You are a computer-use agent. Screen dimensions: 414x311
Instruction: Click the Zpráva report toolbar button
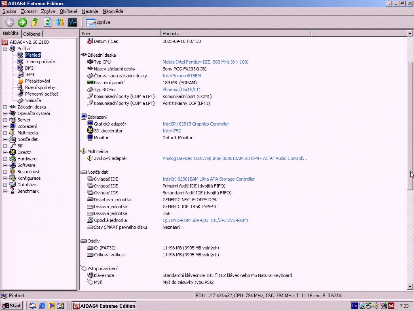coord(98,23)
